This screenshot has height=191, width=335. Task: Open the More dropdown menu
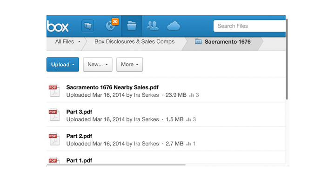[x=129, y=65]
